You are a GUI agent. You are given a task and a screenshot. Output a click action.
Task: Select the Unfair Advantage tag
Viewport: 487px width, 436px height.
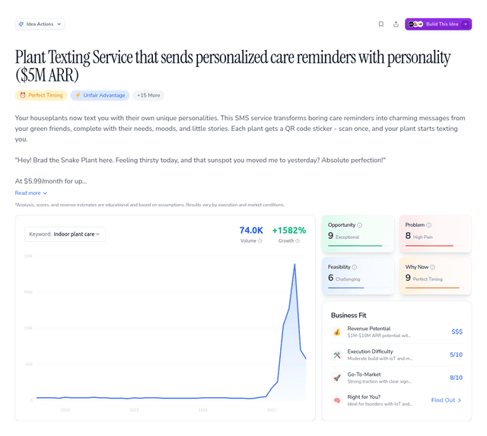click(x=100, y=96)
